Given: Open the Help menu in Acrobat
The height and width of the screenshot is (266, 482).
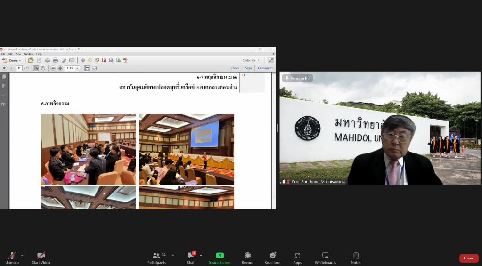Looking at the screenshot, I should [x=39, y=54].
